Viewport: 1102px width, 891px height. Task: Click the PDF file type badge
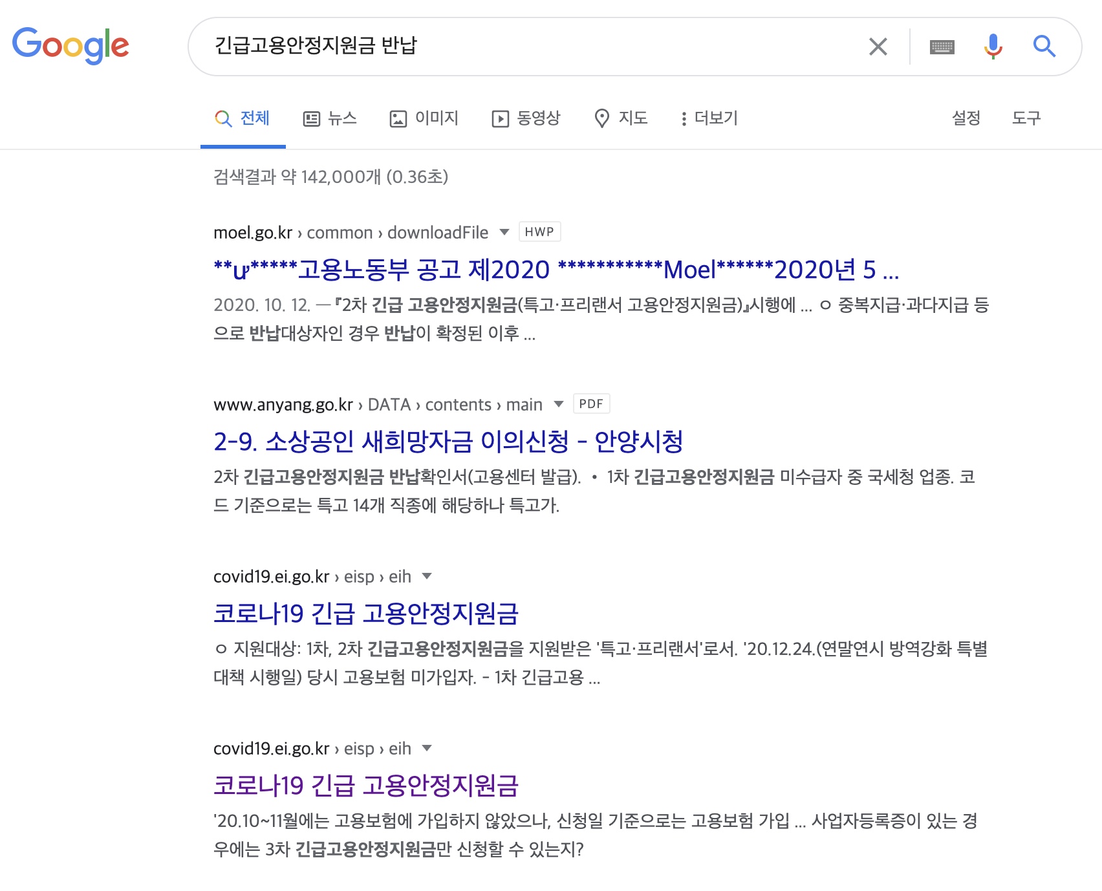tap(591, 403)
